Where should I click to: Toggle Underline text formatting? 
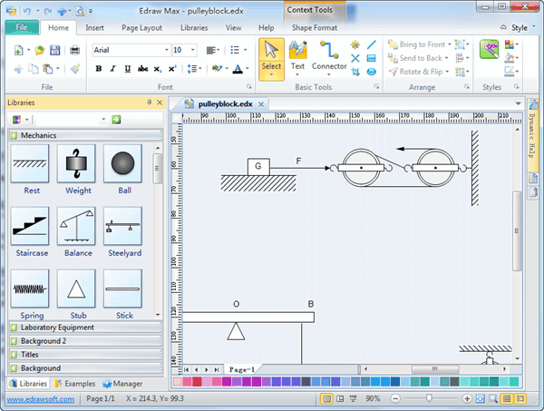[x=125, y=68]
